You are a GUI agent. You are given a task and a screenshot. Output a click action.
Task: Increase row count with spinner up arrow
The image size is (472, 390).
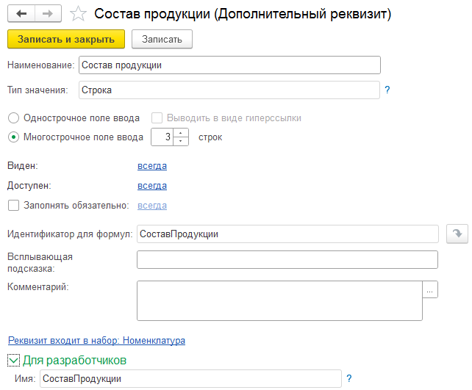click(x=182, y=133)
